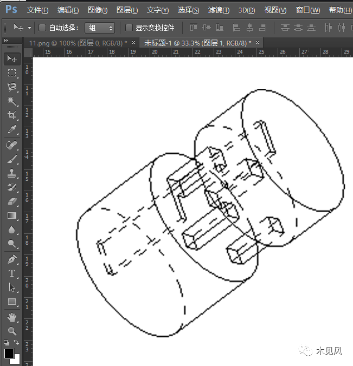Open the 滤镜(T) menu
Screen dimensions: 353x366
(219, 10)
